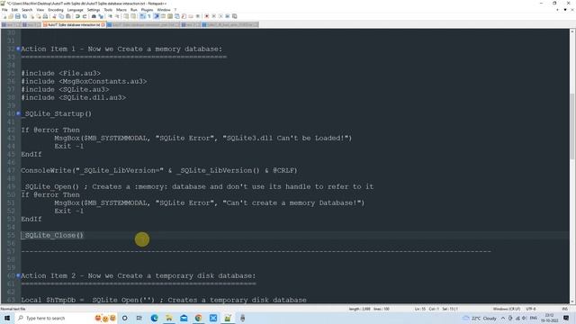The width and height of the screenshot is (576, 324).
Task: Open the Mail app from taskbar
Action: click(x=184, y=318)
